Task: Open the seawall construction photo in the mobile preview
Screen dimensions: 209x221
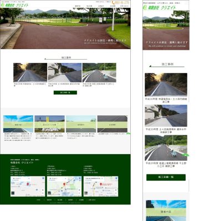Action: [166, 115]
